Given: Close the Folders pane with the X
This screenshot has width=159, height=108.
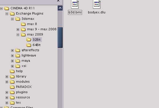Looking at the screenshot, I should pyautogui.click(x=58, y=1).
